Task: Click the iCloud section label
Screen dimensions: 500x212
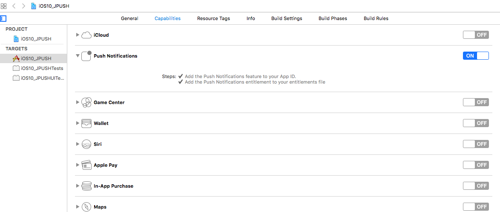Action: (101, 35)
